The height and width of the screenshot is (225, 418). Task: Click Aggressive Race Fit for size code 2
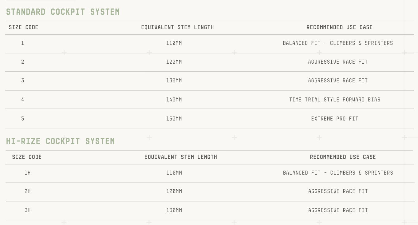coord(338,62)
